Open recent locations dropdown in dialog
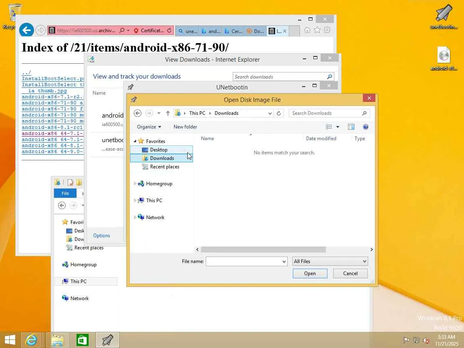464x348 pixels. tap(159, 113)
